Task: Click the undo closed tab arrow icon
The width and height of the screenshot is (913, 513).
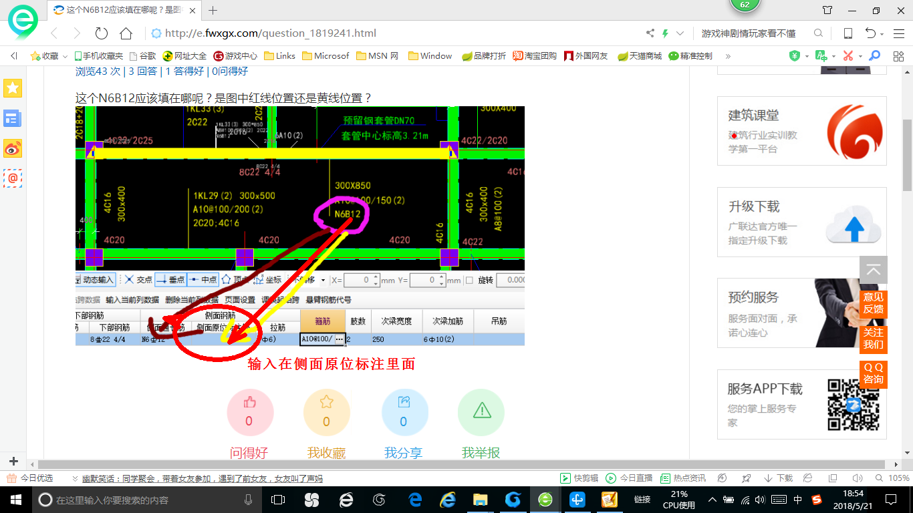Action: click(871, 33)
